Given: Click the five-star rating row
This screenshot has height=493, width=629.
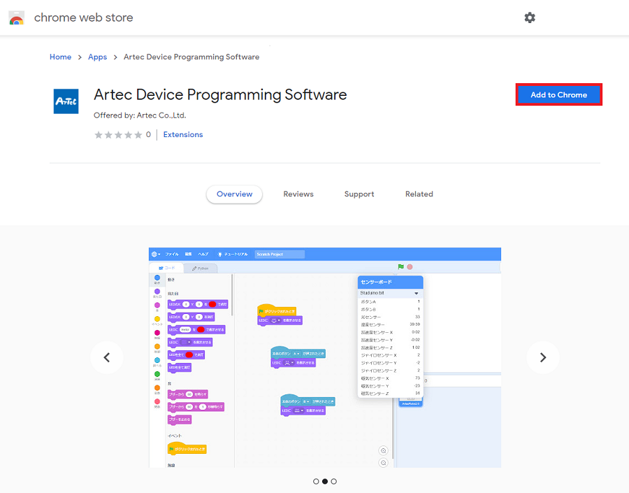Looking at the screenshot, I should (x=118, y=134).
